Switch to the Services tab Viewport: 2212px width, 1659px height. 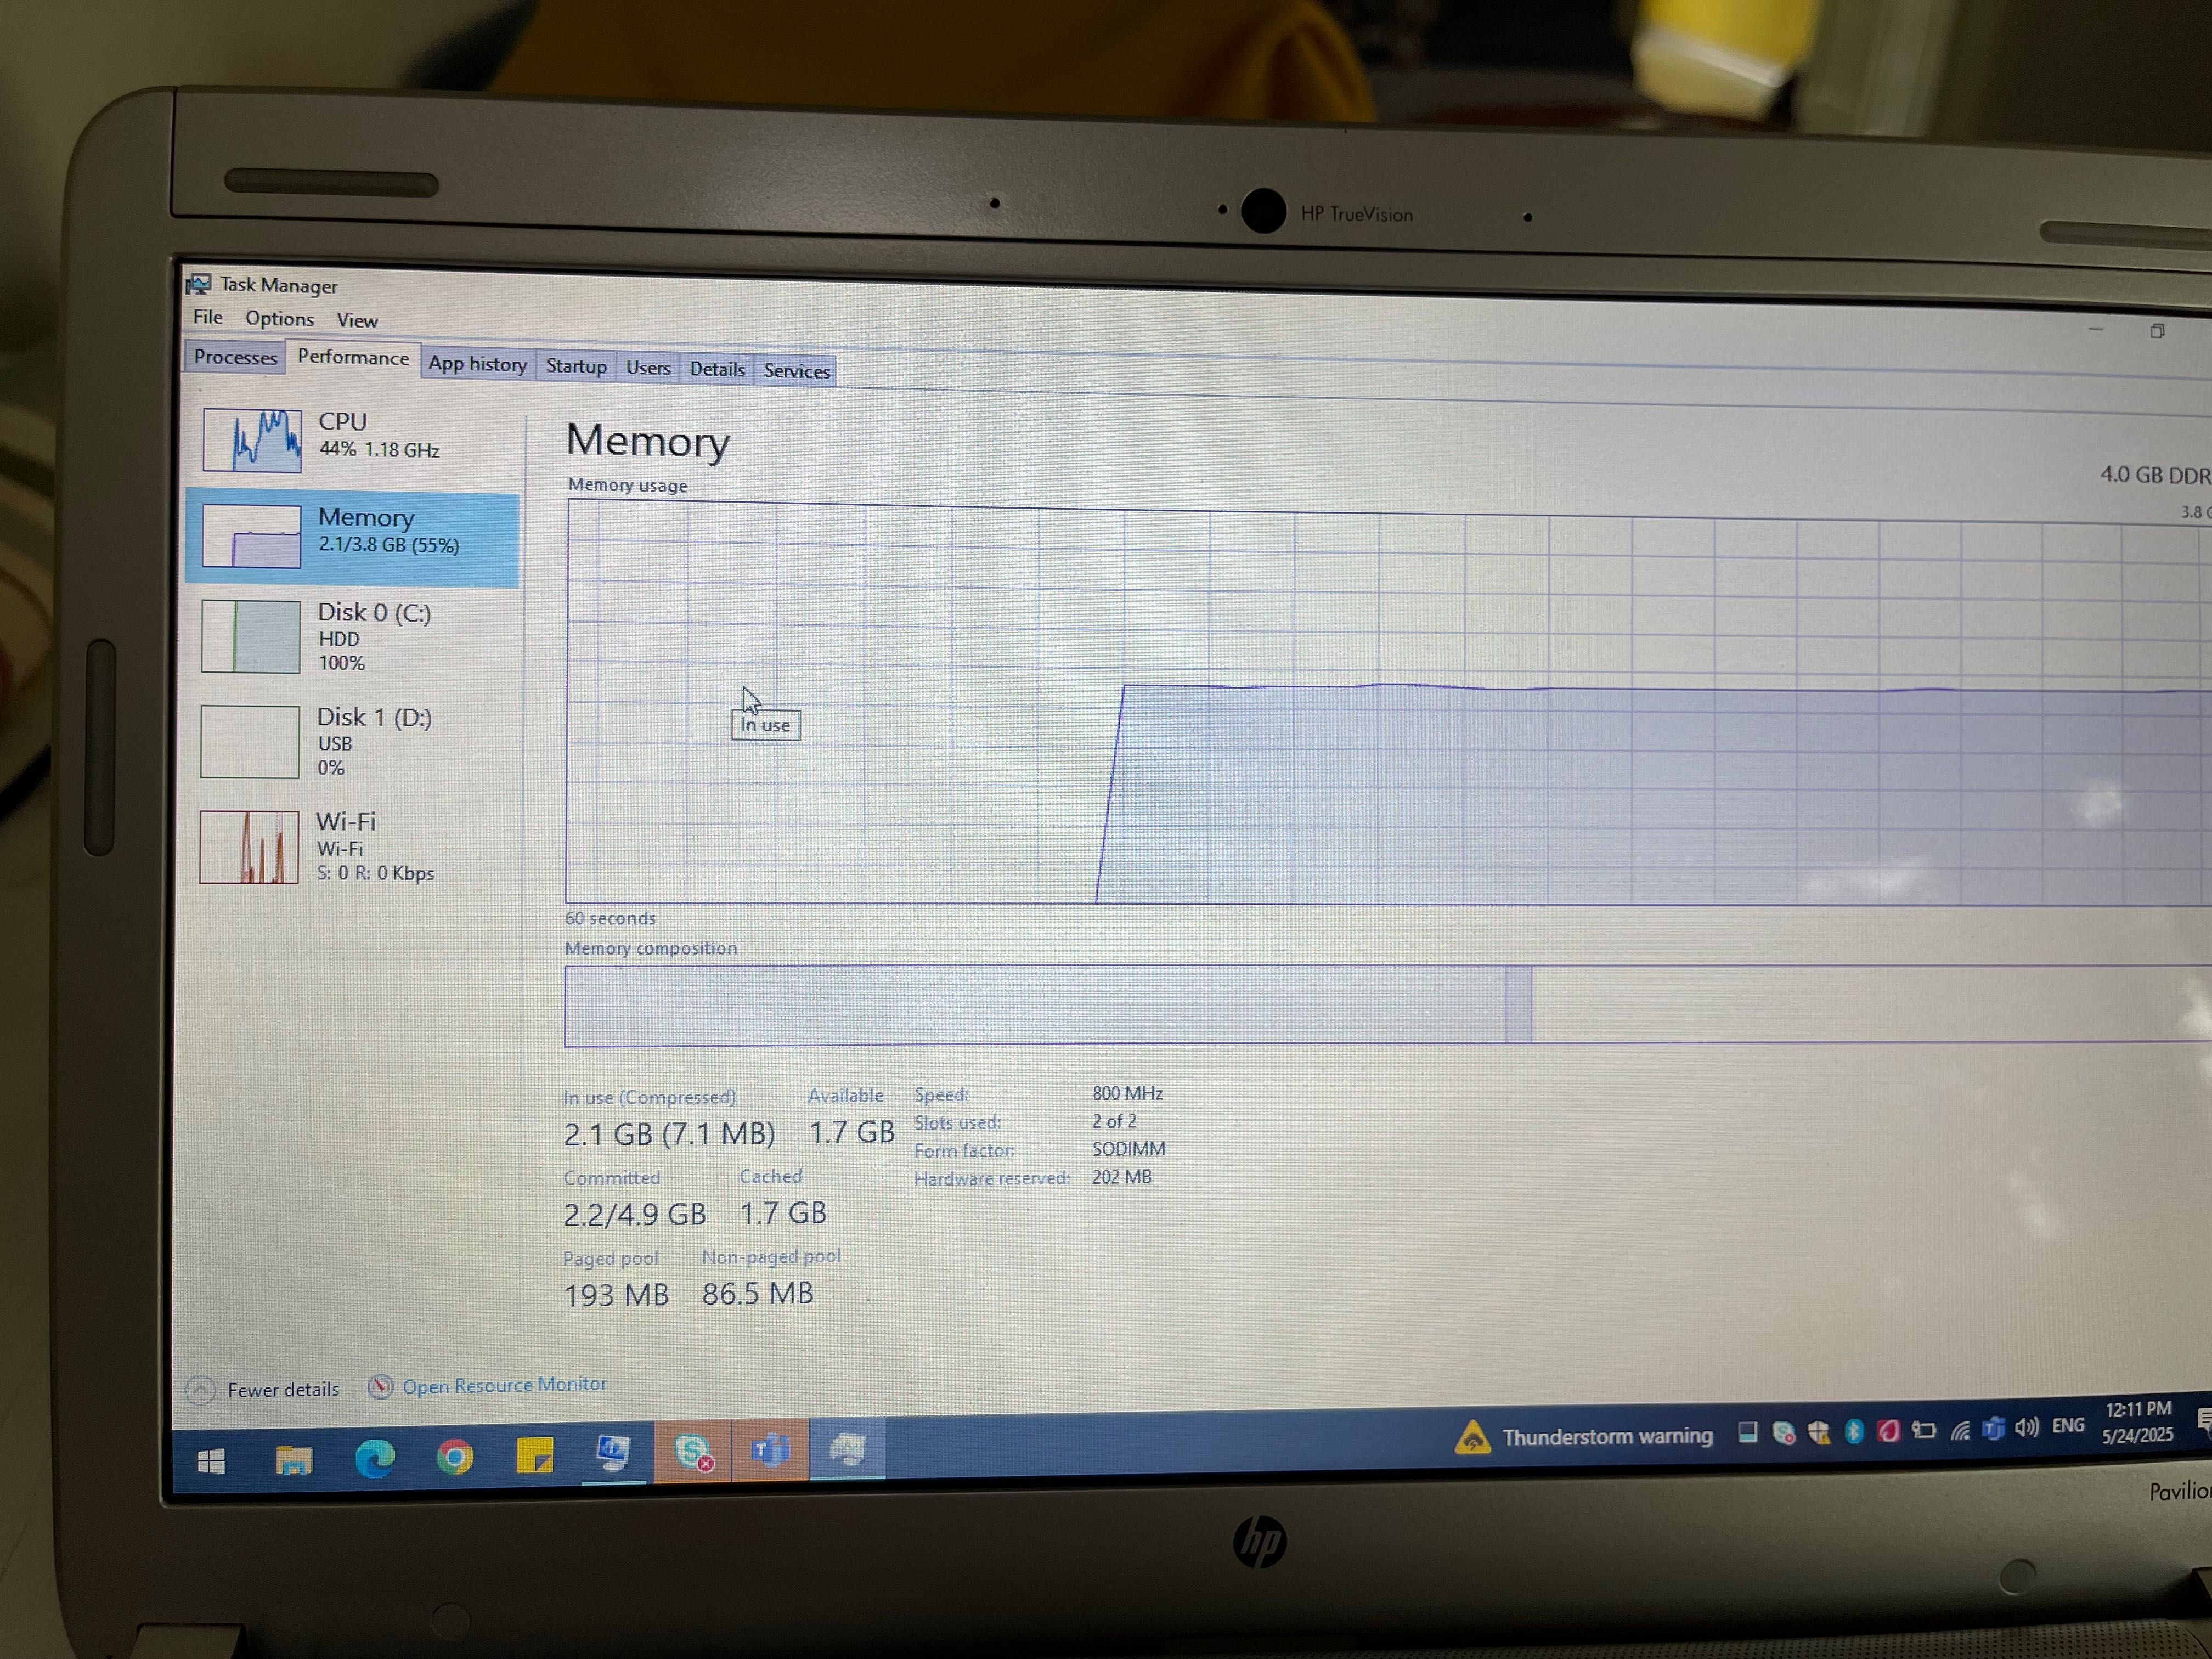click(x=796, y=371)
